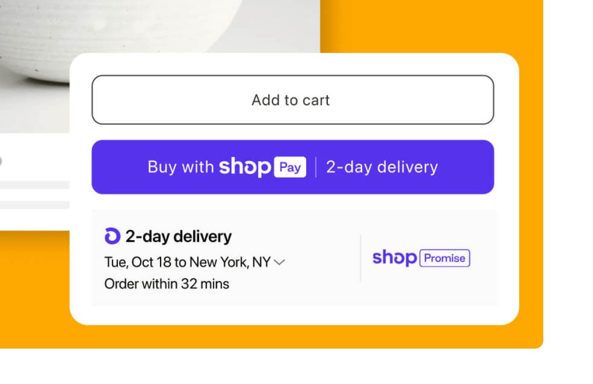Click the outlined Promise badge
Screen dimensions: 593x384
445,258
